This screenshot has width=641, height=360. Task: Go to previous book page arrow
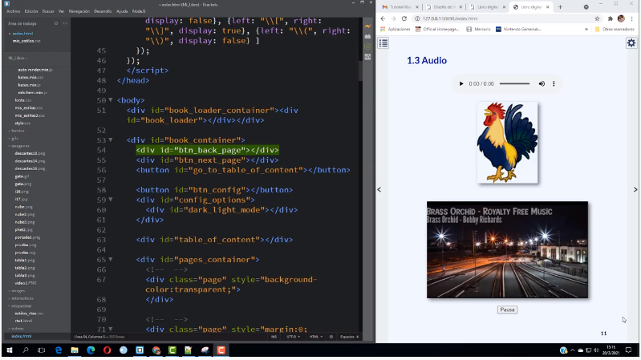click(x=379, y=189)
